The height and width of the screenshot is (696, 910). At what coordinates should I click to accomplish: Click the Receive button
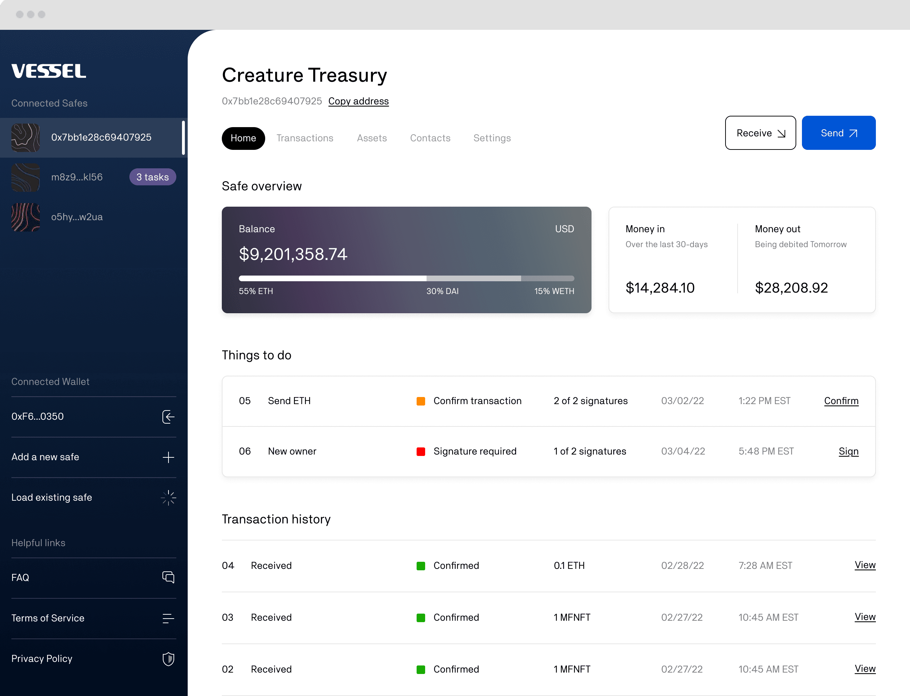point(760,132)
